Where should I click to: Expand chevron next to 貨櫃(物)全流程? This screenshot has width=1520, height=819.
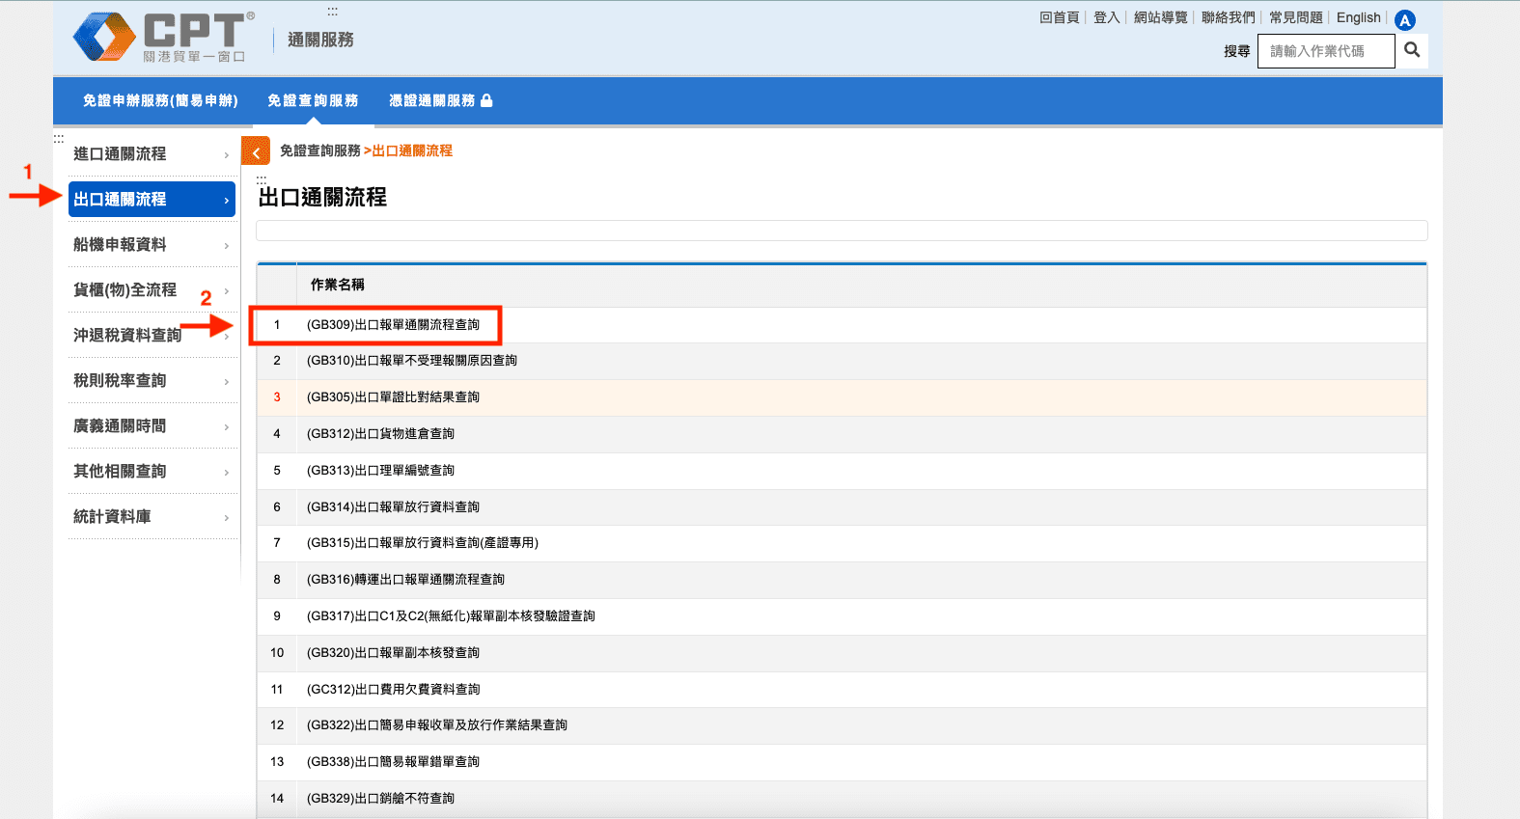click(x=227, y=291)
